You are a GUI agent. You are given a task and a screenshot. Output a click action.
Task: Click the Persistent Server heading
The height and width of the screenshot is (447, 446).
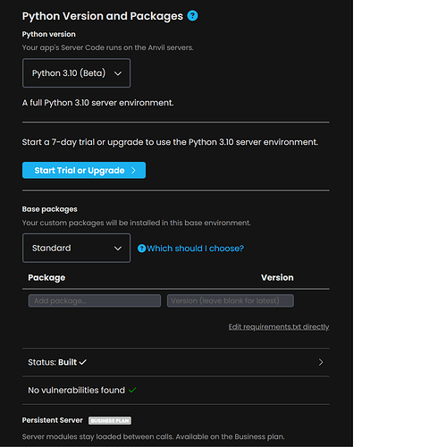pos(53,420)
